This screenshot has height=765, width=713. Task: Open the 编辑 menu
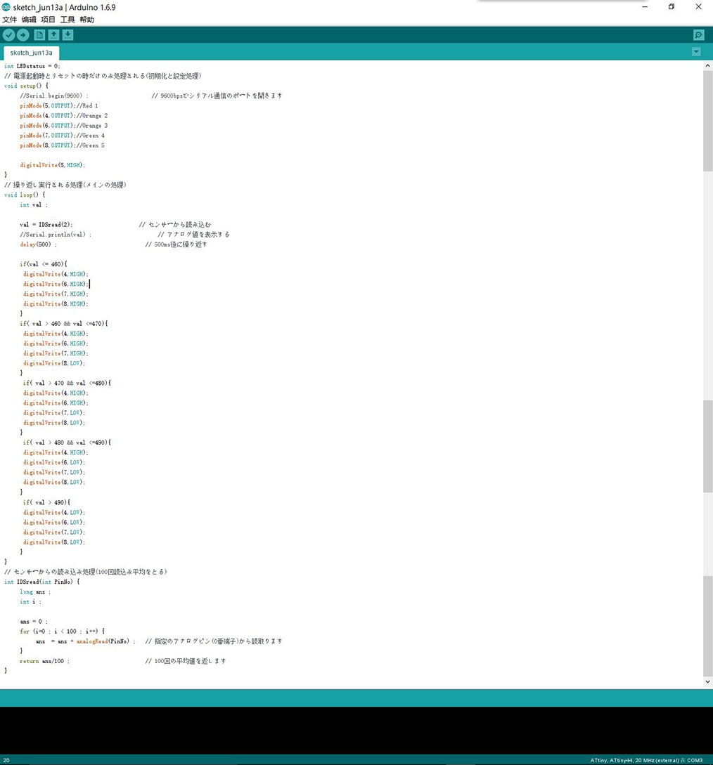29,20
